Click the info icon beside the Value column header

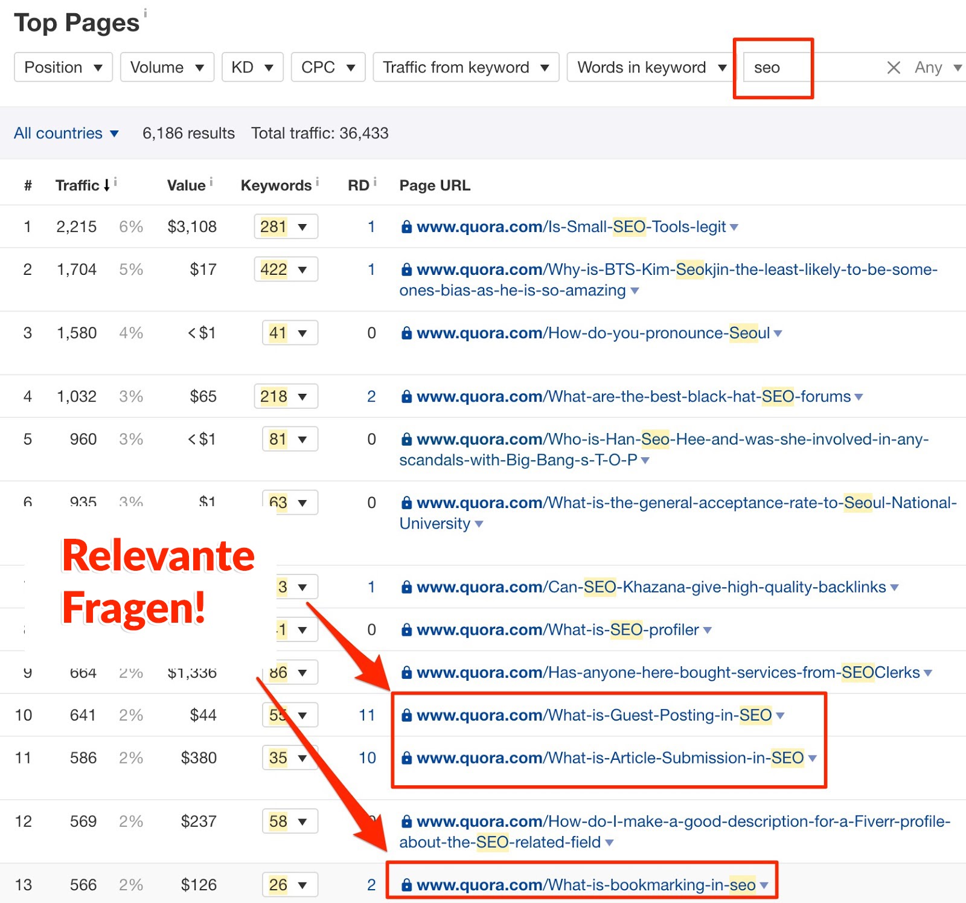click(211, 180)
